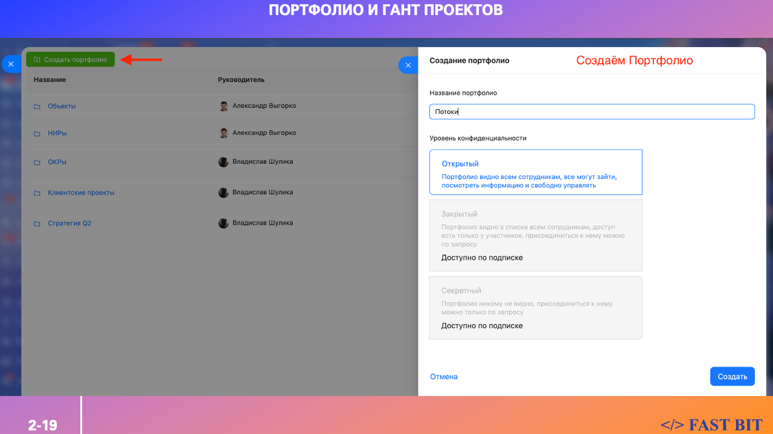Click the blue Создать button

click(x=733, y=377)
